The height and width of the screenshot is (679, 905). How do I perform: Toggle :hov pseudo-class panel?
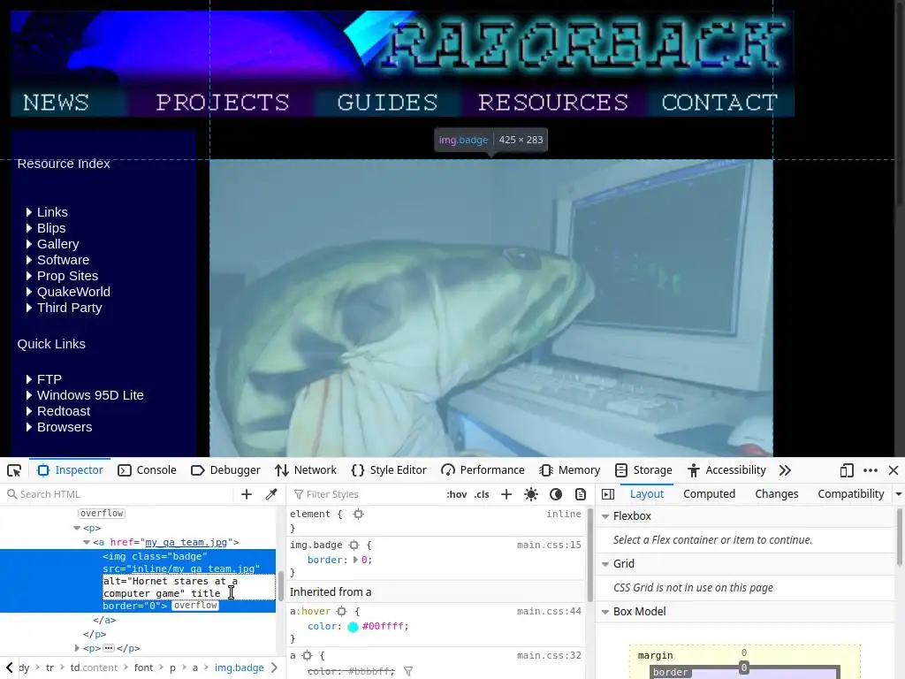pos(457,494)
